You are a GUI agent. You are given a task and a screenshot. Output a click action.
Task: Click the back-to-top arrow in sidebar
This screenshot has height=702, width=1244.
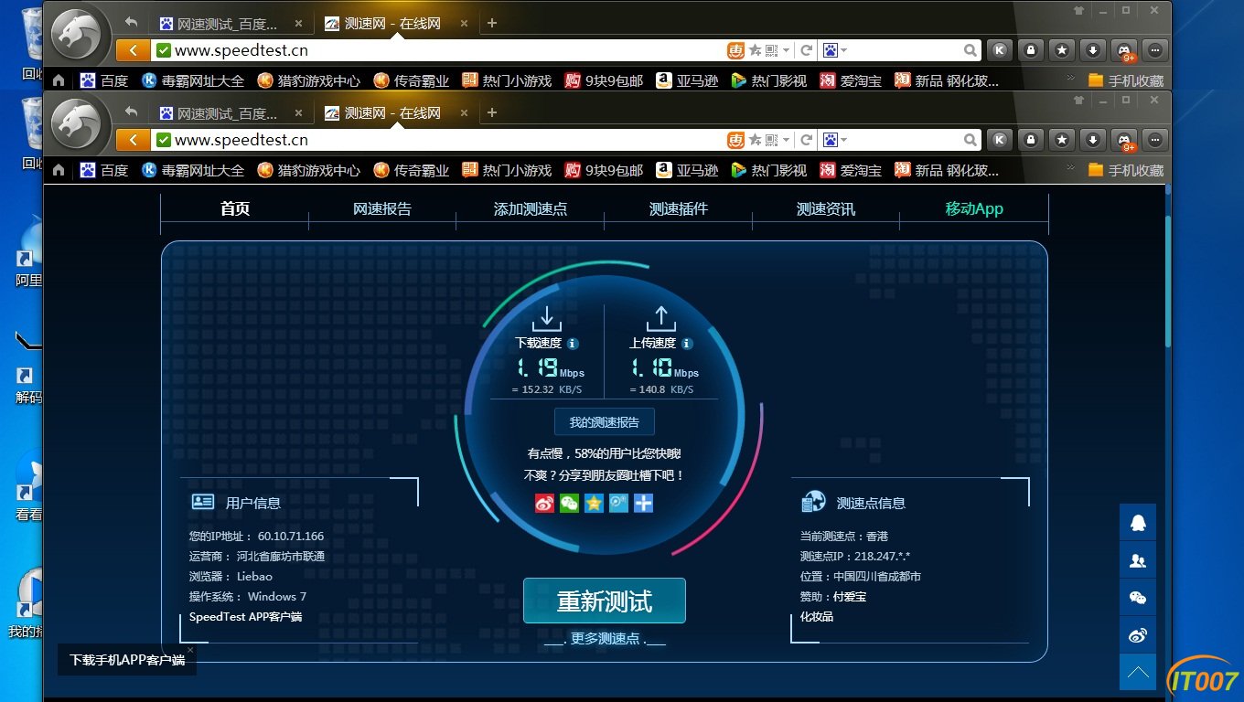1138,673
